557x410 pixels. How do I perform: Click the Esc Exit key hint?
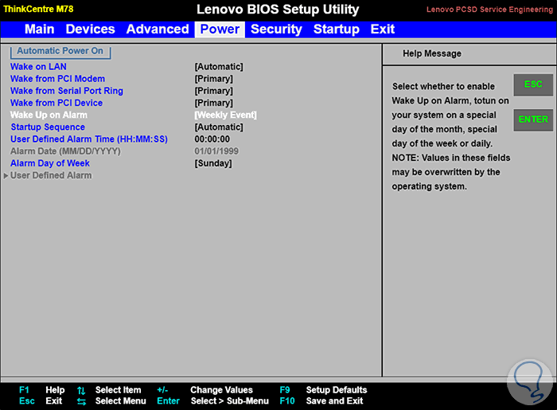[41, 401]
